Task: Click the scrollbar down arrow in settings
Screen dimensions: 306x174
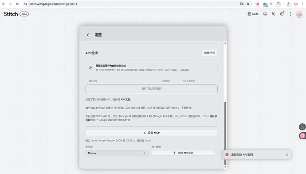Action: (225, 167)
